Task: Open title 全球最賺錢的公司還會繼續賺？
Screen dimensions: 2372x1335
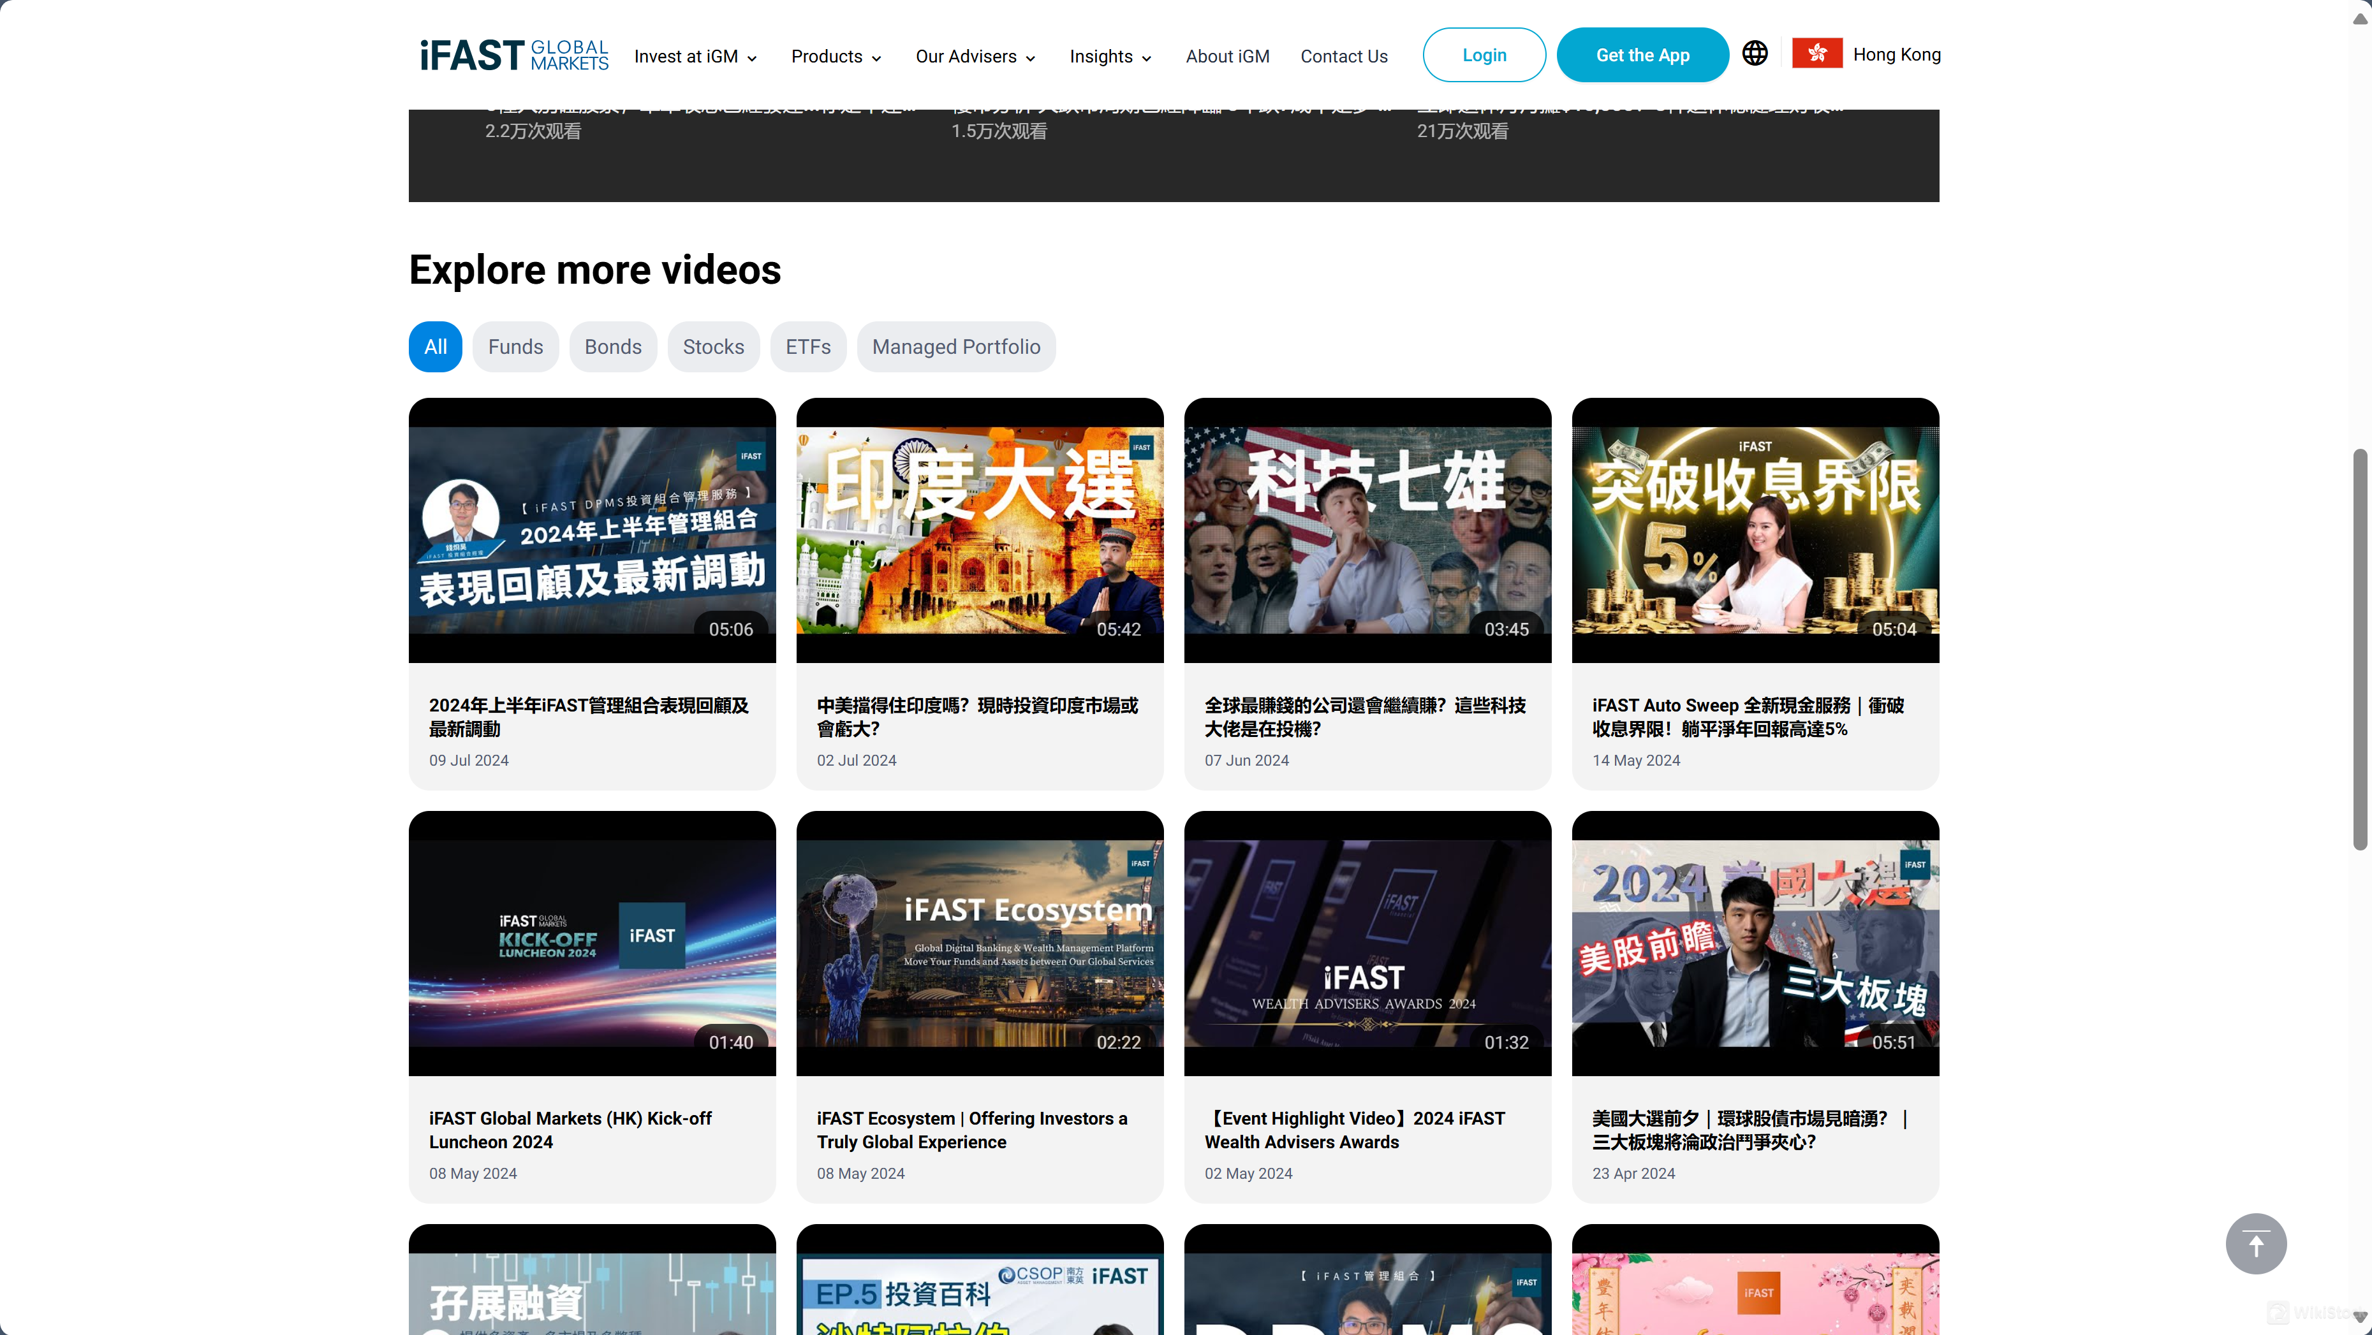Action: click(1365, 717)
